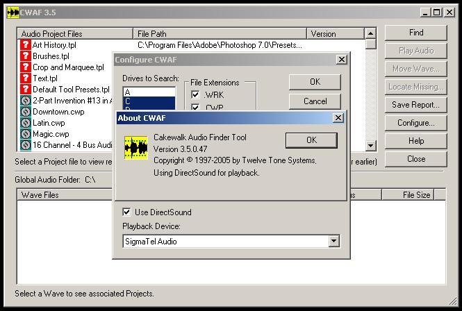Open the Configure... button in main window
The height and width of the screenshot is (311, 462).
click(416, 123)
